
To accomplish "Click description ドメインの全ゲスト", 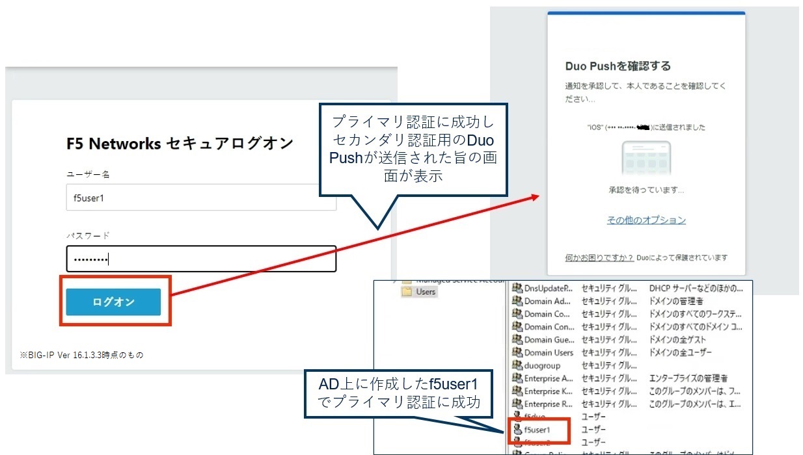I will [677, 339].
